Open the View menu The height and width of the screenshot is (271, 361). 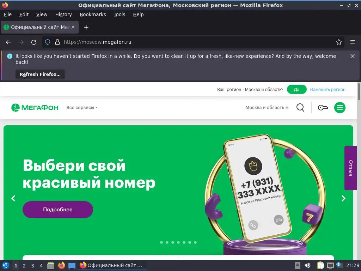(42, 14)
